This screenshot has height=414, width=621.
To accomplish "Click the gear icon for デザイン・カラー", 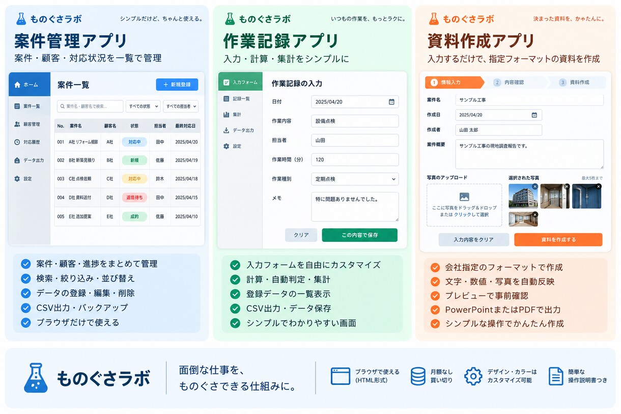I will pyautogui.click(x=473, y=376).
